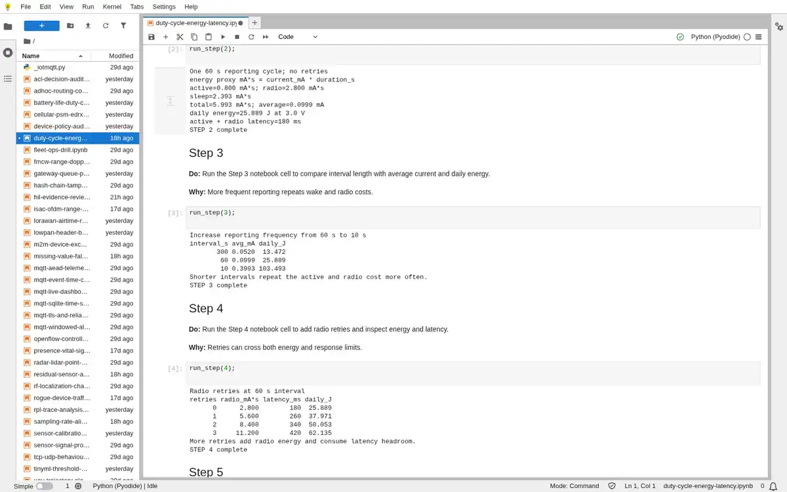The image size is (787, 492).
Task: Click the run_step(3) code cell input
Action: [x=473, y=216]
